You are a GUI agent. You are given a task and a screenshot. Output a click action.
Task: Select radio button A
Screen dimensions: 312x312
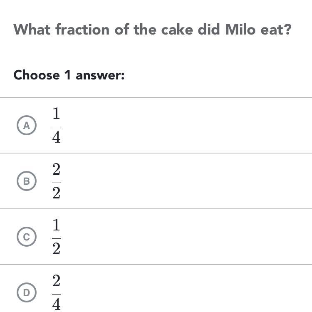[27, 125]
